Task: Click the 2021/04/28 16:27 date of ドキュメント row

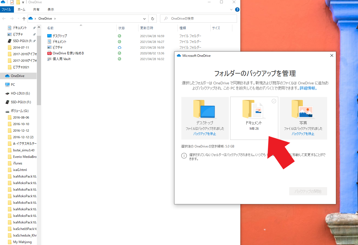Action: coord(152,42)
